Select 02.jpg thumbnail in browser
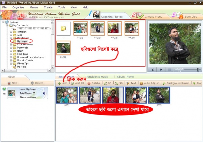 [x=97, y=28]
